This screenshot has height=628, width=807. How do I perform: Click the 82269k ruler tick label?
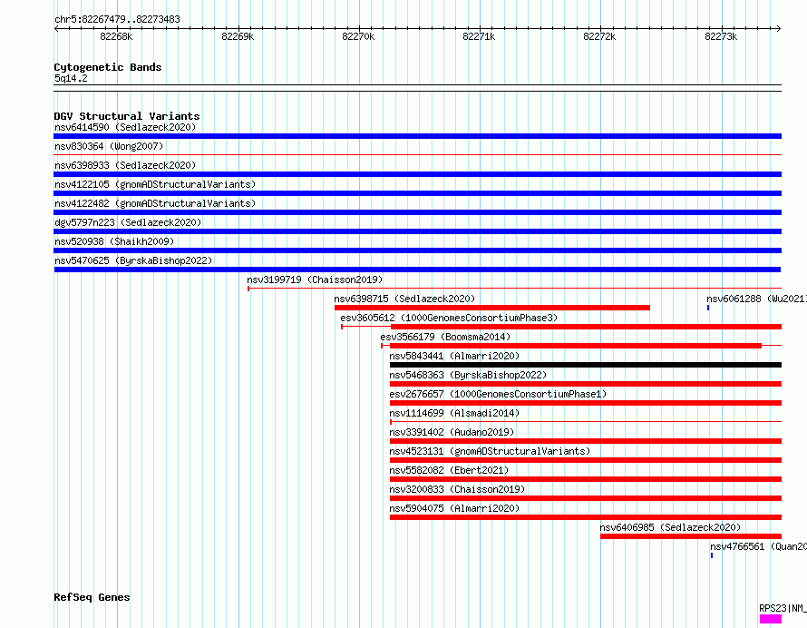pyautogui.click(x=238, y=36)
